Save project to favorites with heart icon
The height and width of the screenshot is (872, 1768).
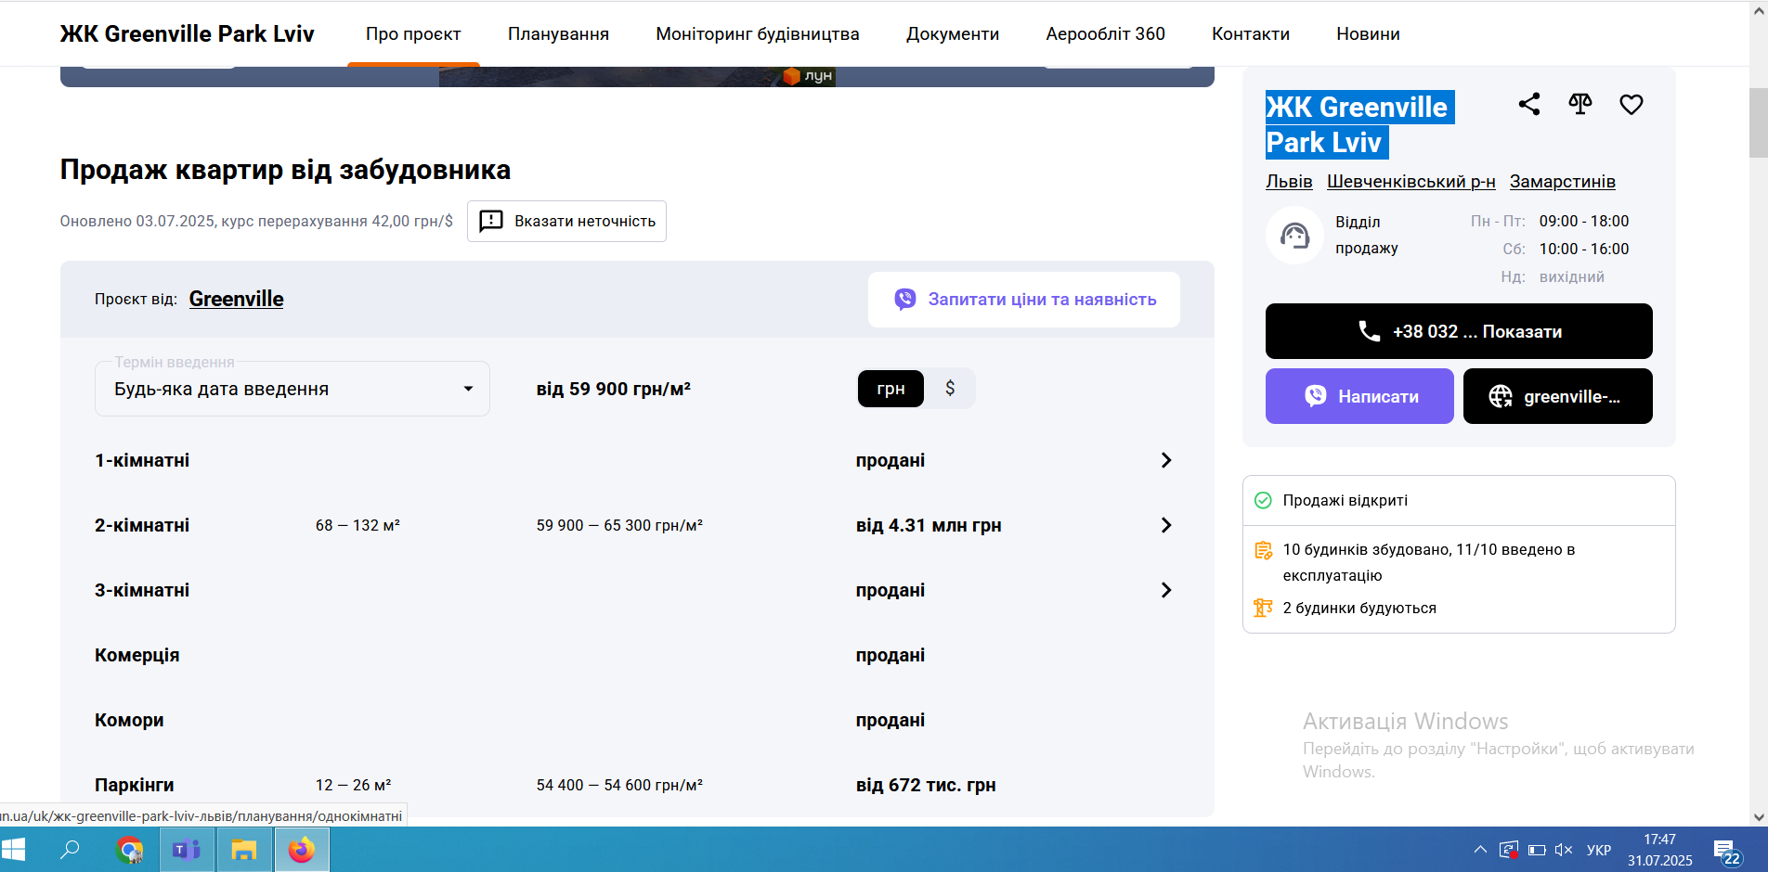1631,104
